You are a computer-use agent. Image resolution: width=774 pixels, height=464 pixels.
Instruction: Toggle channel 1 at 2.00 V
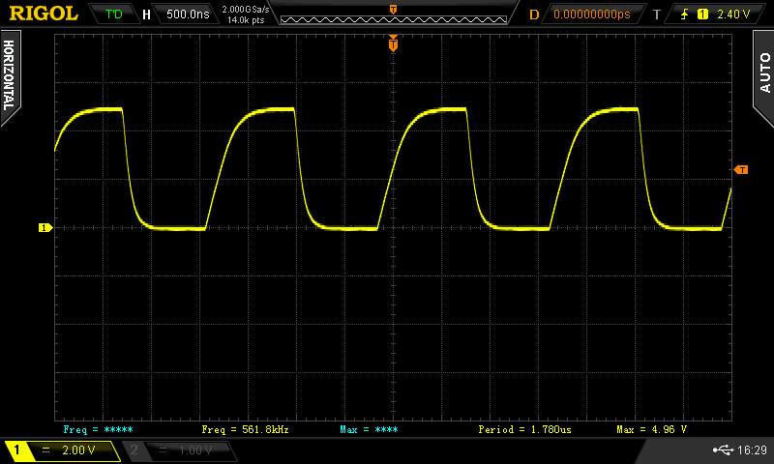pos(61,450)
